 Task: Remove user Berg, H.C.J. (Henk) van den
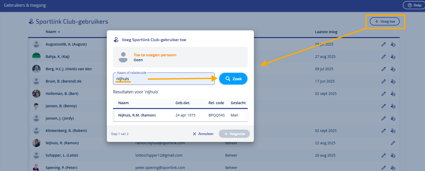pyautogui.click(x=393, y=69)
